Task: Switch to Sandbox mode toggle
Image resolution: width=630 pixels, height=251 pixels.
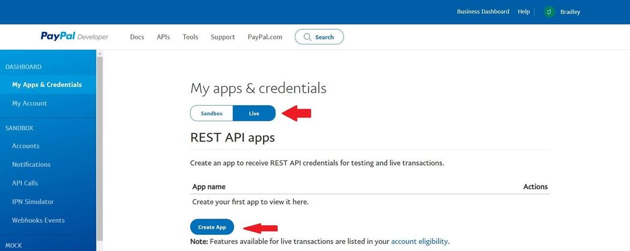Action: [212, 113]
